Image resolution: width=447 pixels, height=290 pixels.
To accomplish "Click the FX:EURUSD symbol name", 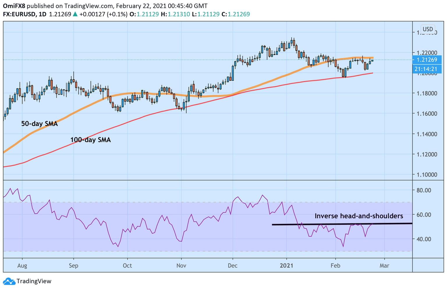I will pos(19,14).
